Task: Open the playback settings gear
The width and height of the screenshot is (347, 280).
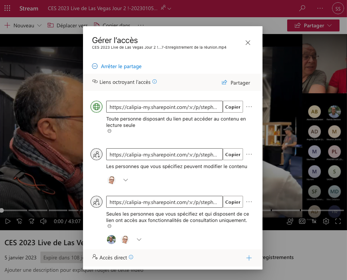Action: coord(326,221)
